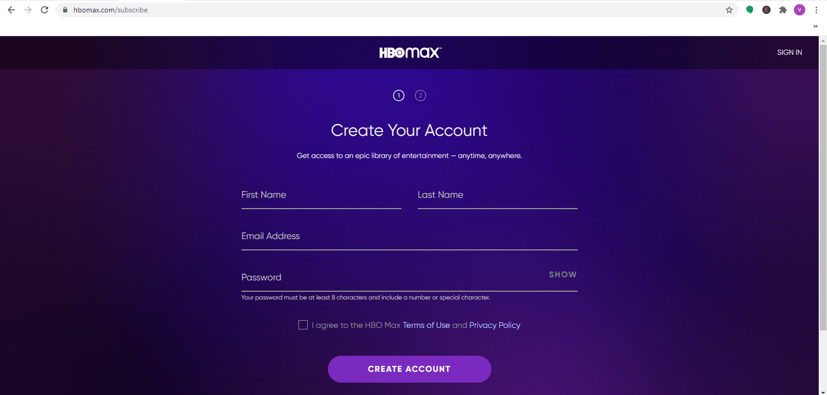Image resolution: width=827 pixels, height=395 pixels.
Task: Bookmark this page with the star icon
Action: click(729, 10)
